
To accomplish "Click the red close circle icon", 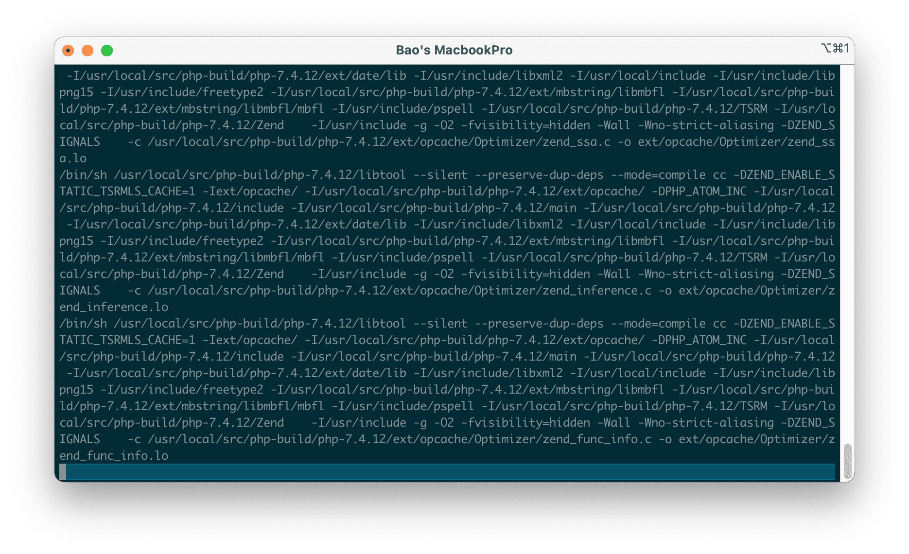I will pos(69,50).
